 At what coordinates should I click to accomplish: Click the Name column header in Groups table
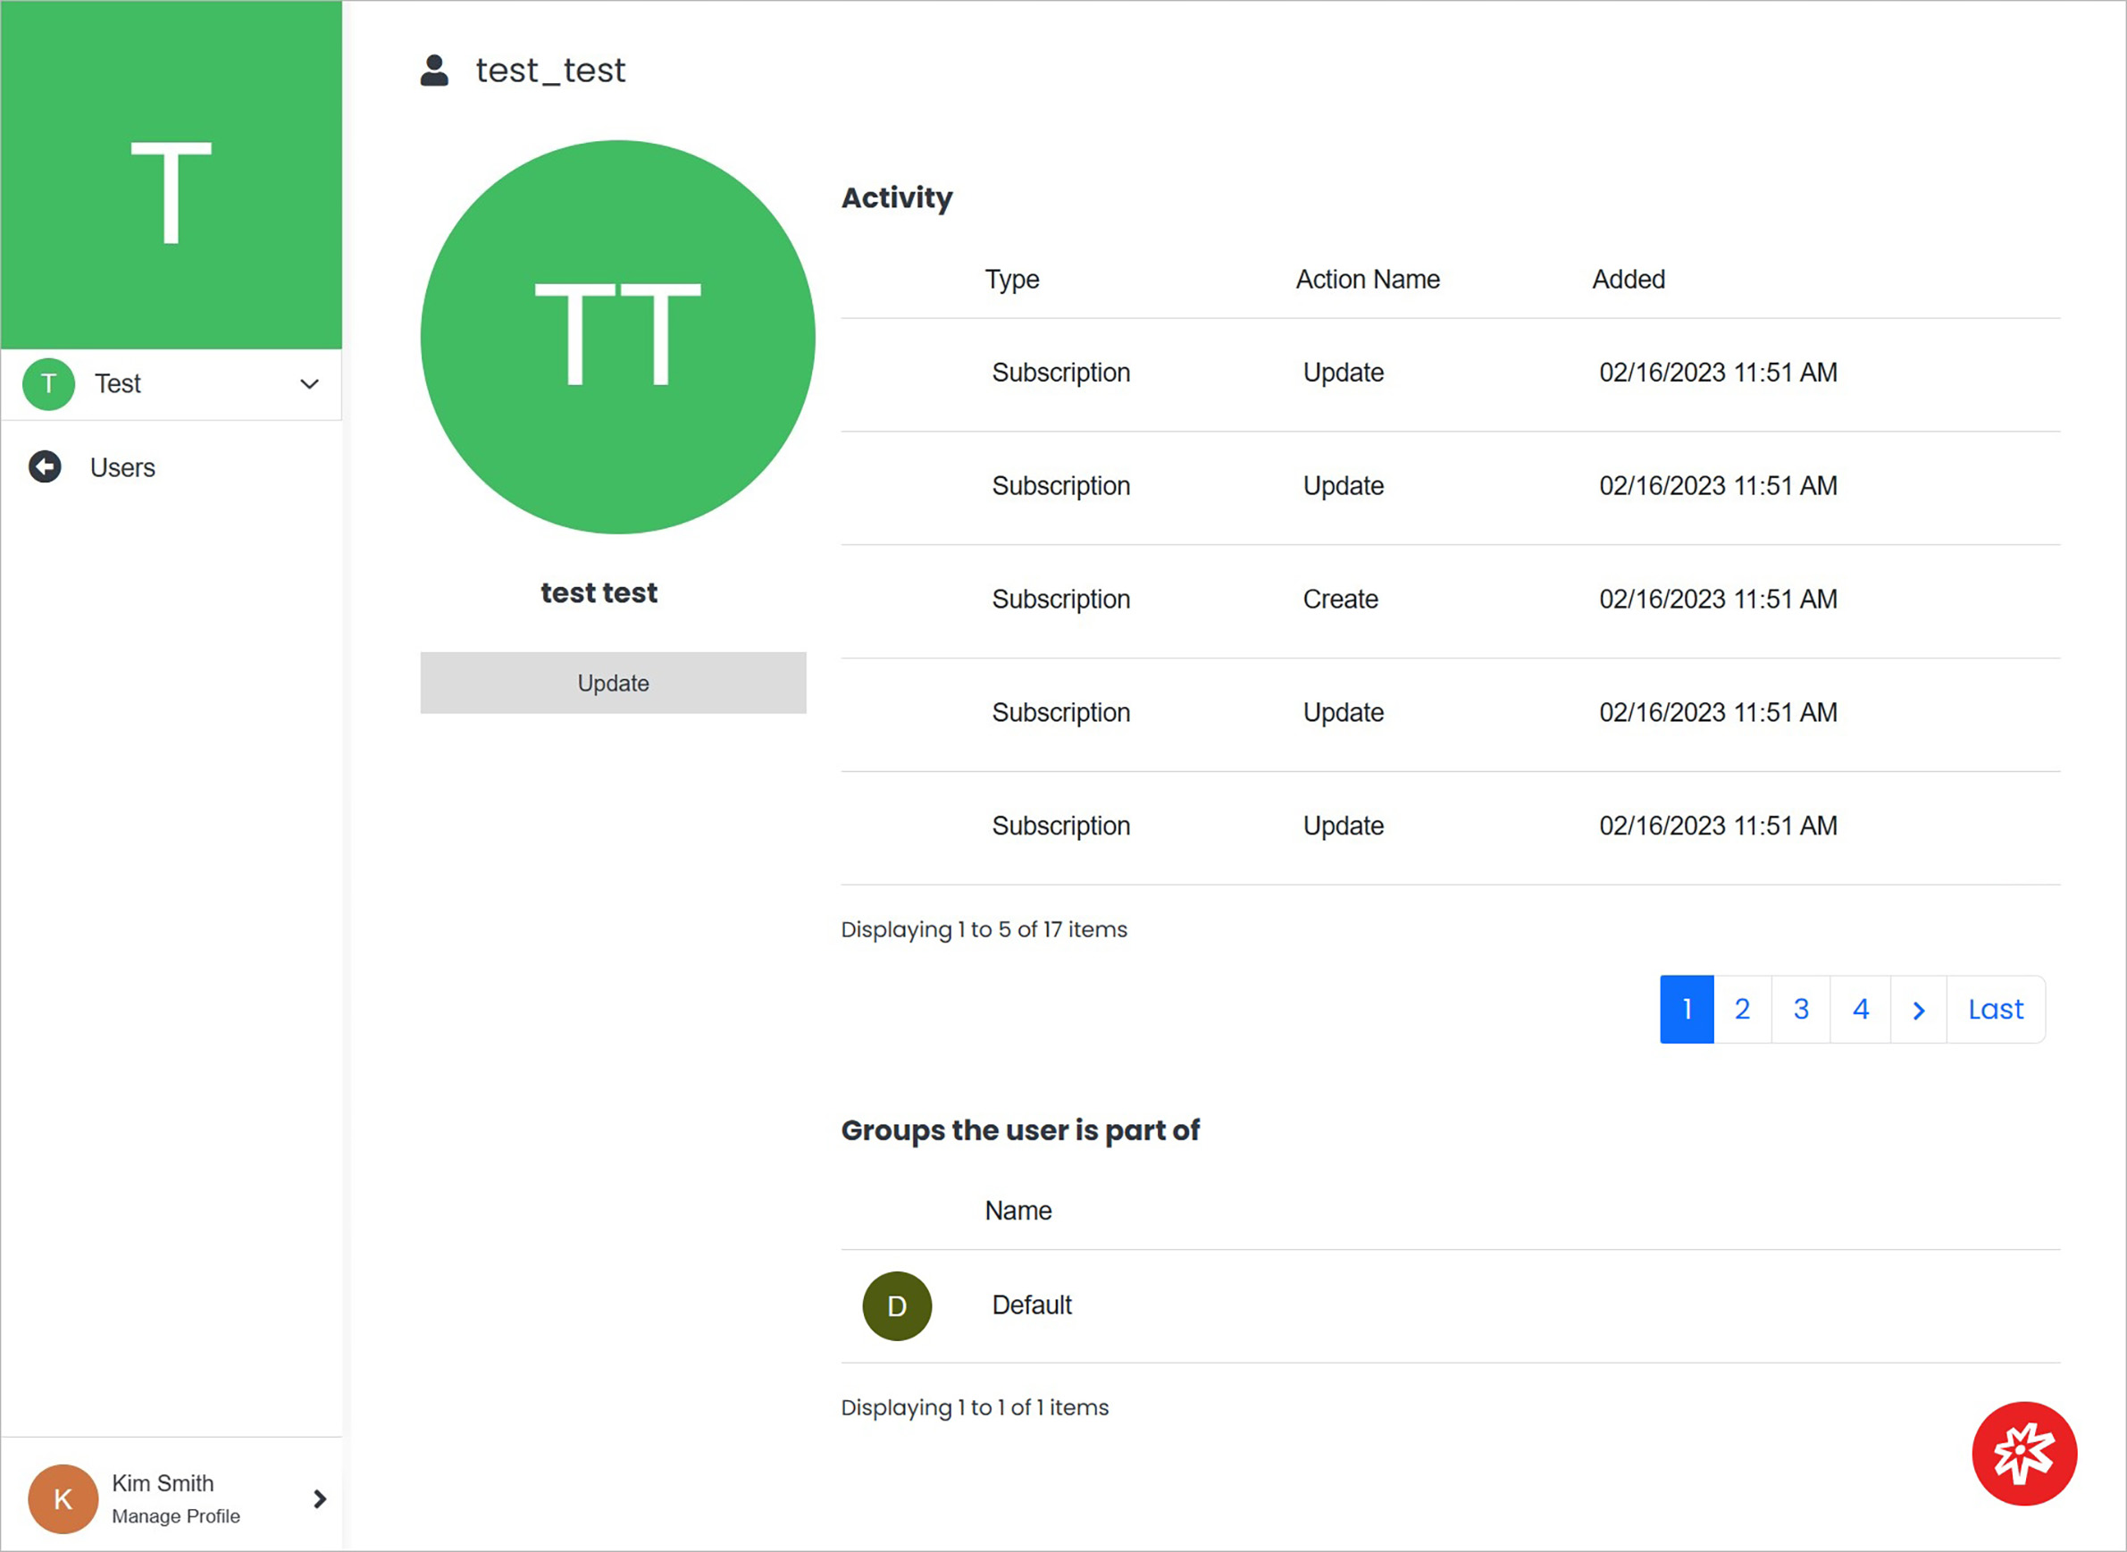1018,1211
